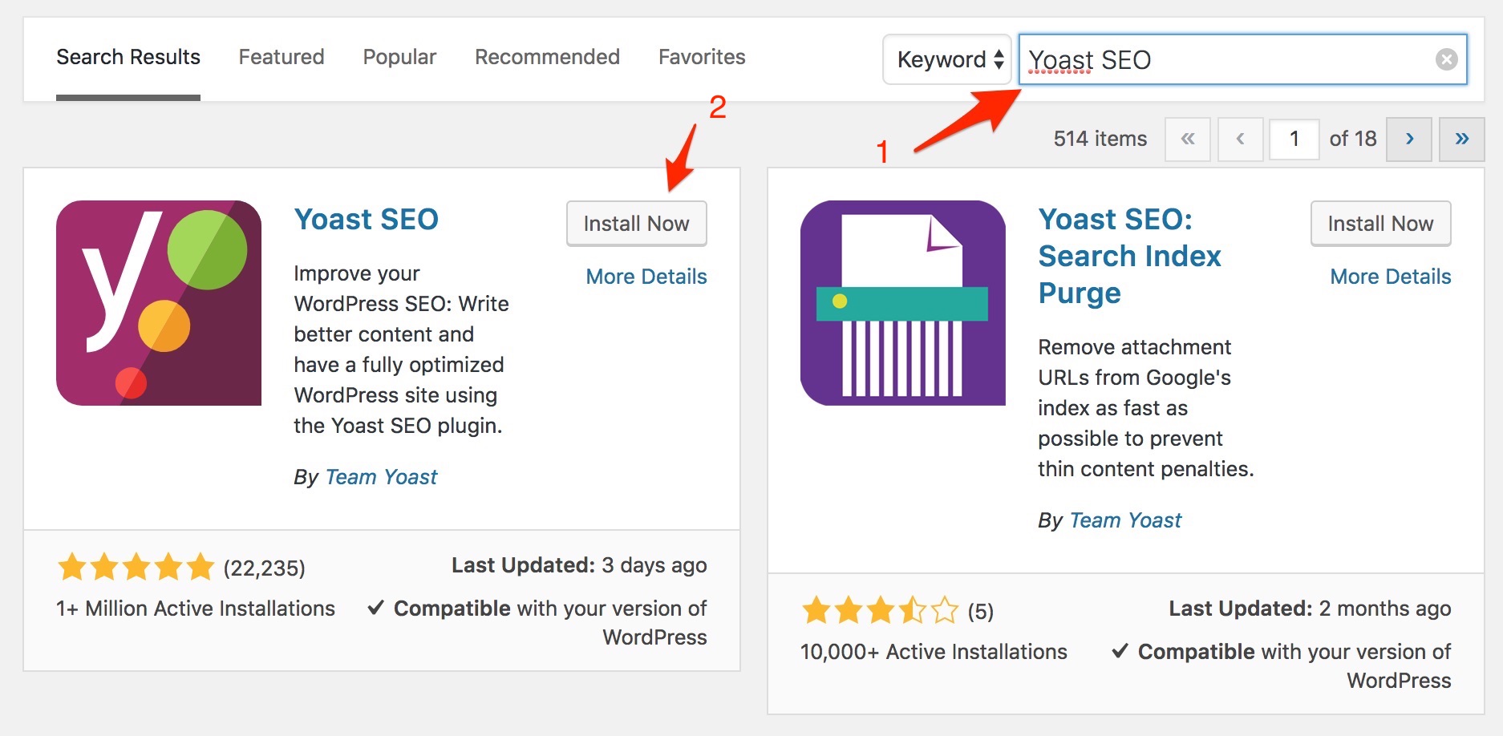Select the Recommended tab
Image resolution: width=1503 pixels, height=736 pixels.
(546, 56)
